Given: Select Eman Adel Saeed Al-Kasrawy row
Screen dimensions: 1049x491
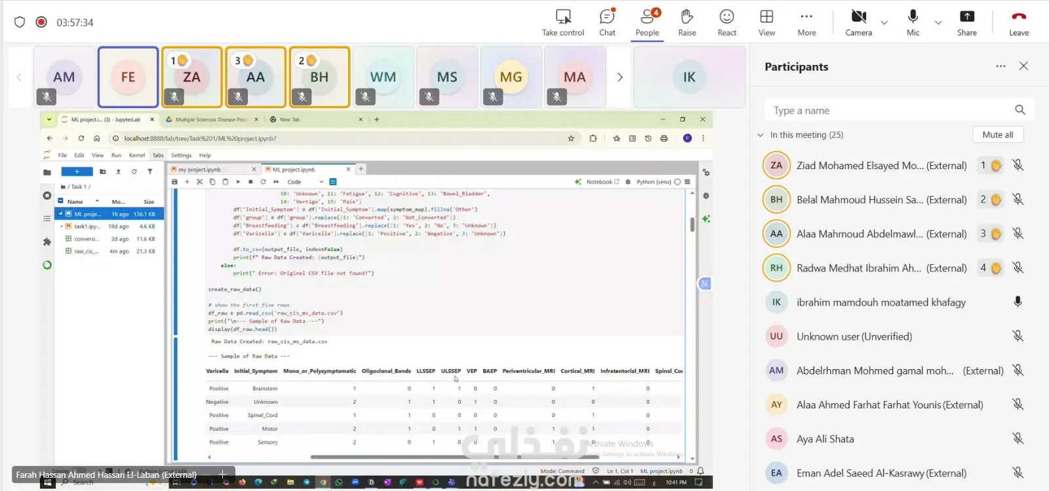Looking at the screenshot, I should [x=895, y=473].
